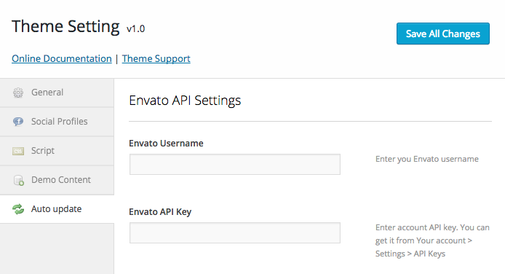Click into the Envato API Key field
Screen dimensions: 505x274
235,232
